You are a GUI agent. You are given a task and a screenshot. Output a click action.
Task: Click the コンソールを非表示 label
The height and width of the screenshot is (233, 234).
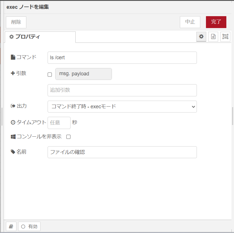(x=36, y=136)
